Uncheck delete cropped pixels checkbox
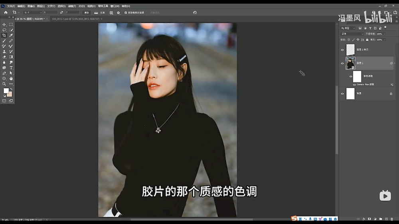Image resolution: width=399 pixels, height=224 pixels. [x=126, y=13]
